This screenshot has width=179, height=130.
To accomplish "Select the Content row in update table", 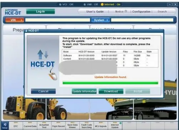I will (x=110, y=59).
